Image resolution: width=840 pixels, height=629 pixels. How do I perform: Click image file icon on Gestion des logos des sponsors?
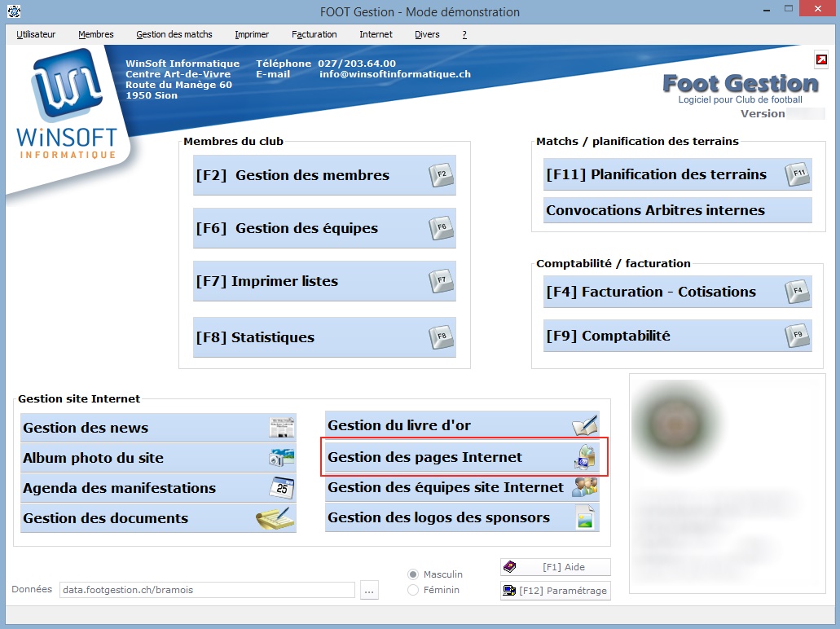coord(585,517)
